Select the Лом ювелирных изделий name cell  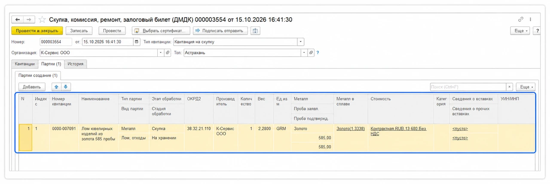pyautogui.click(x=98, y=138)
